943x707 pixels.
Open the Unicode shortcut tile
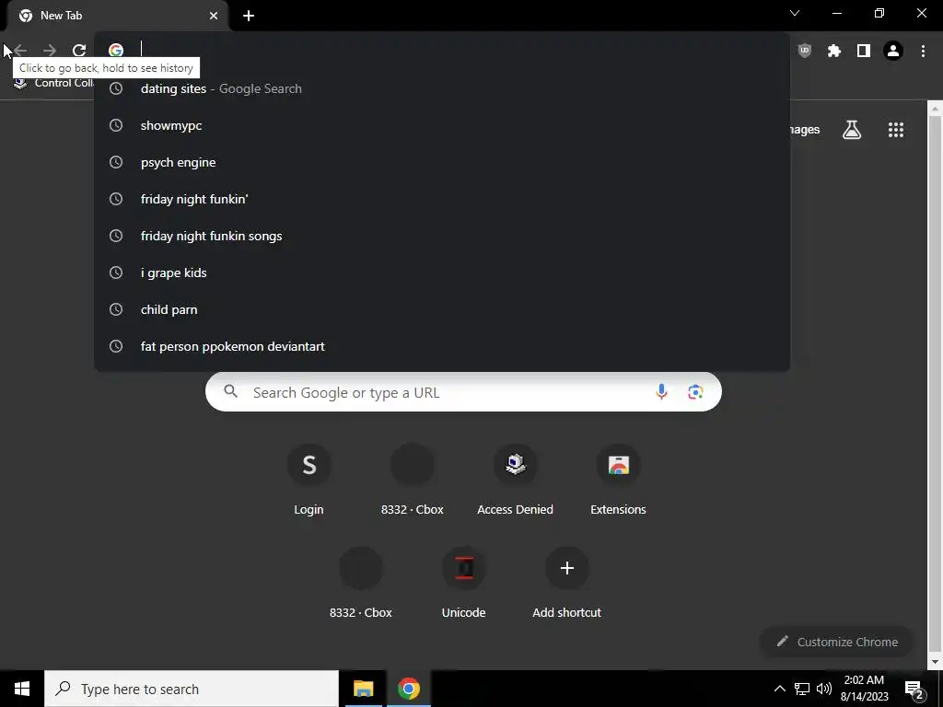(x=464, y=583)
